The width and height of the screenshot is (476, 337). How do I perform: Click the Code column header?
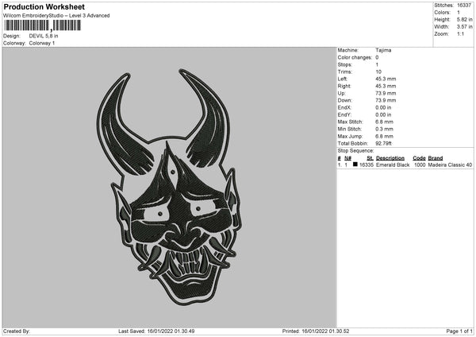(419, 157)
